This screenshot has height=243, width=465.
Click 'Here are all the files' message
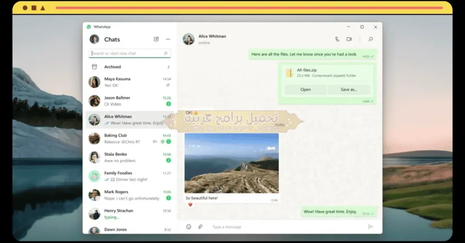[312, 54]
